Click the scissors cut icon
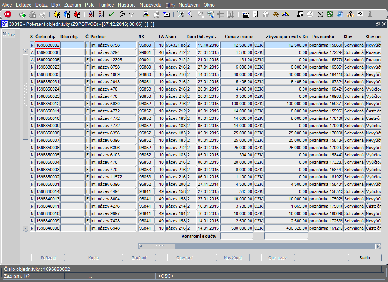This screenshot has width=388, height=282. [x=181, y=14]
